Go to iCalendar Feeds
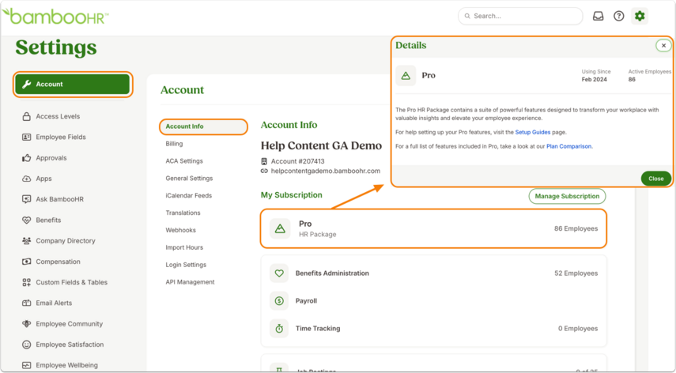This screenshot has height=373, width=676. [x=188, y=195]
